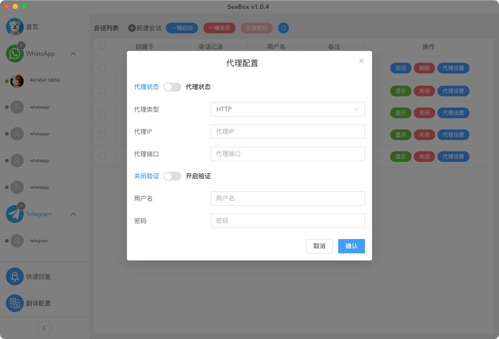Click 一键启动 start all button
Viewport: 499px width, 339px height.
pyautogui.click(x=182, y=28)
